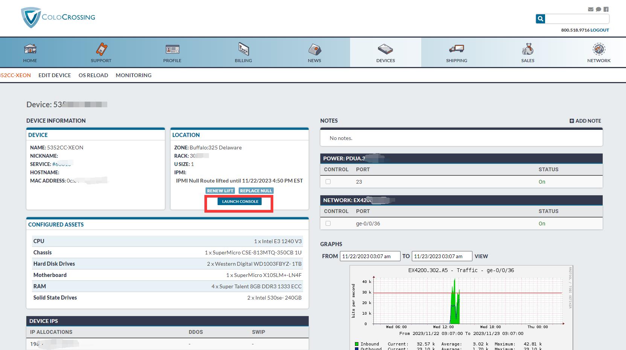
Task: Click the chat bubble icon
Action: pyautogui.click(x=598, y=9)
